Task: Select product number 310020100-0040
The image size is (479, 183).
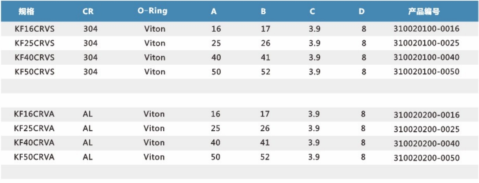Action: tap(426, 57)
